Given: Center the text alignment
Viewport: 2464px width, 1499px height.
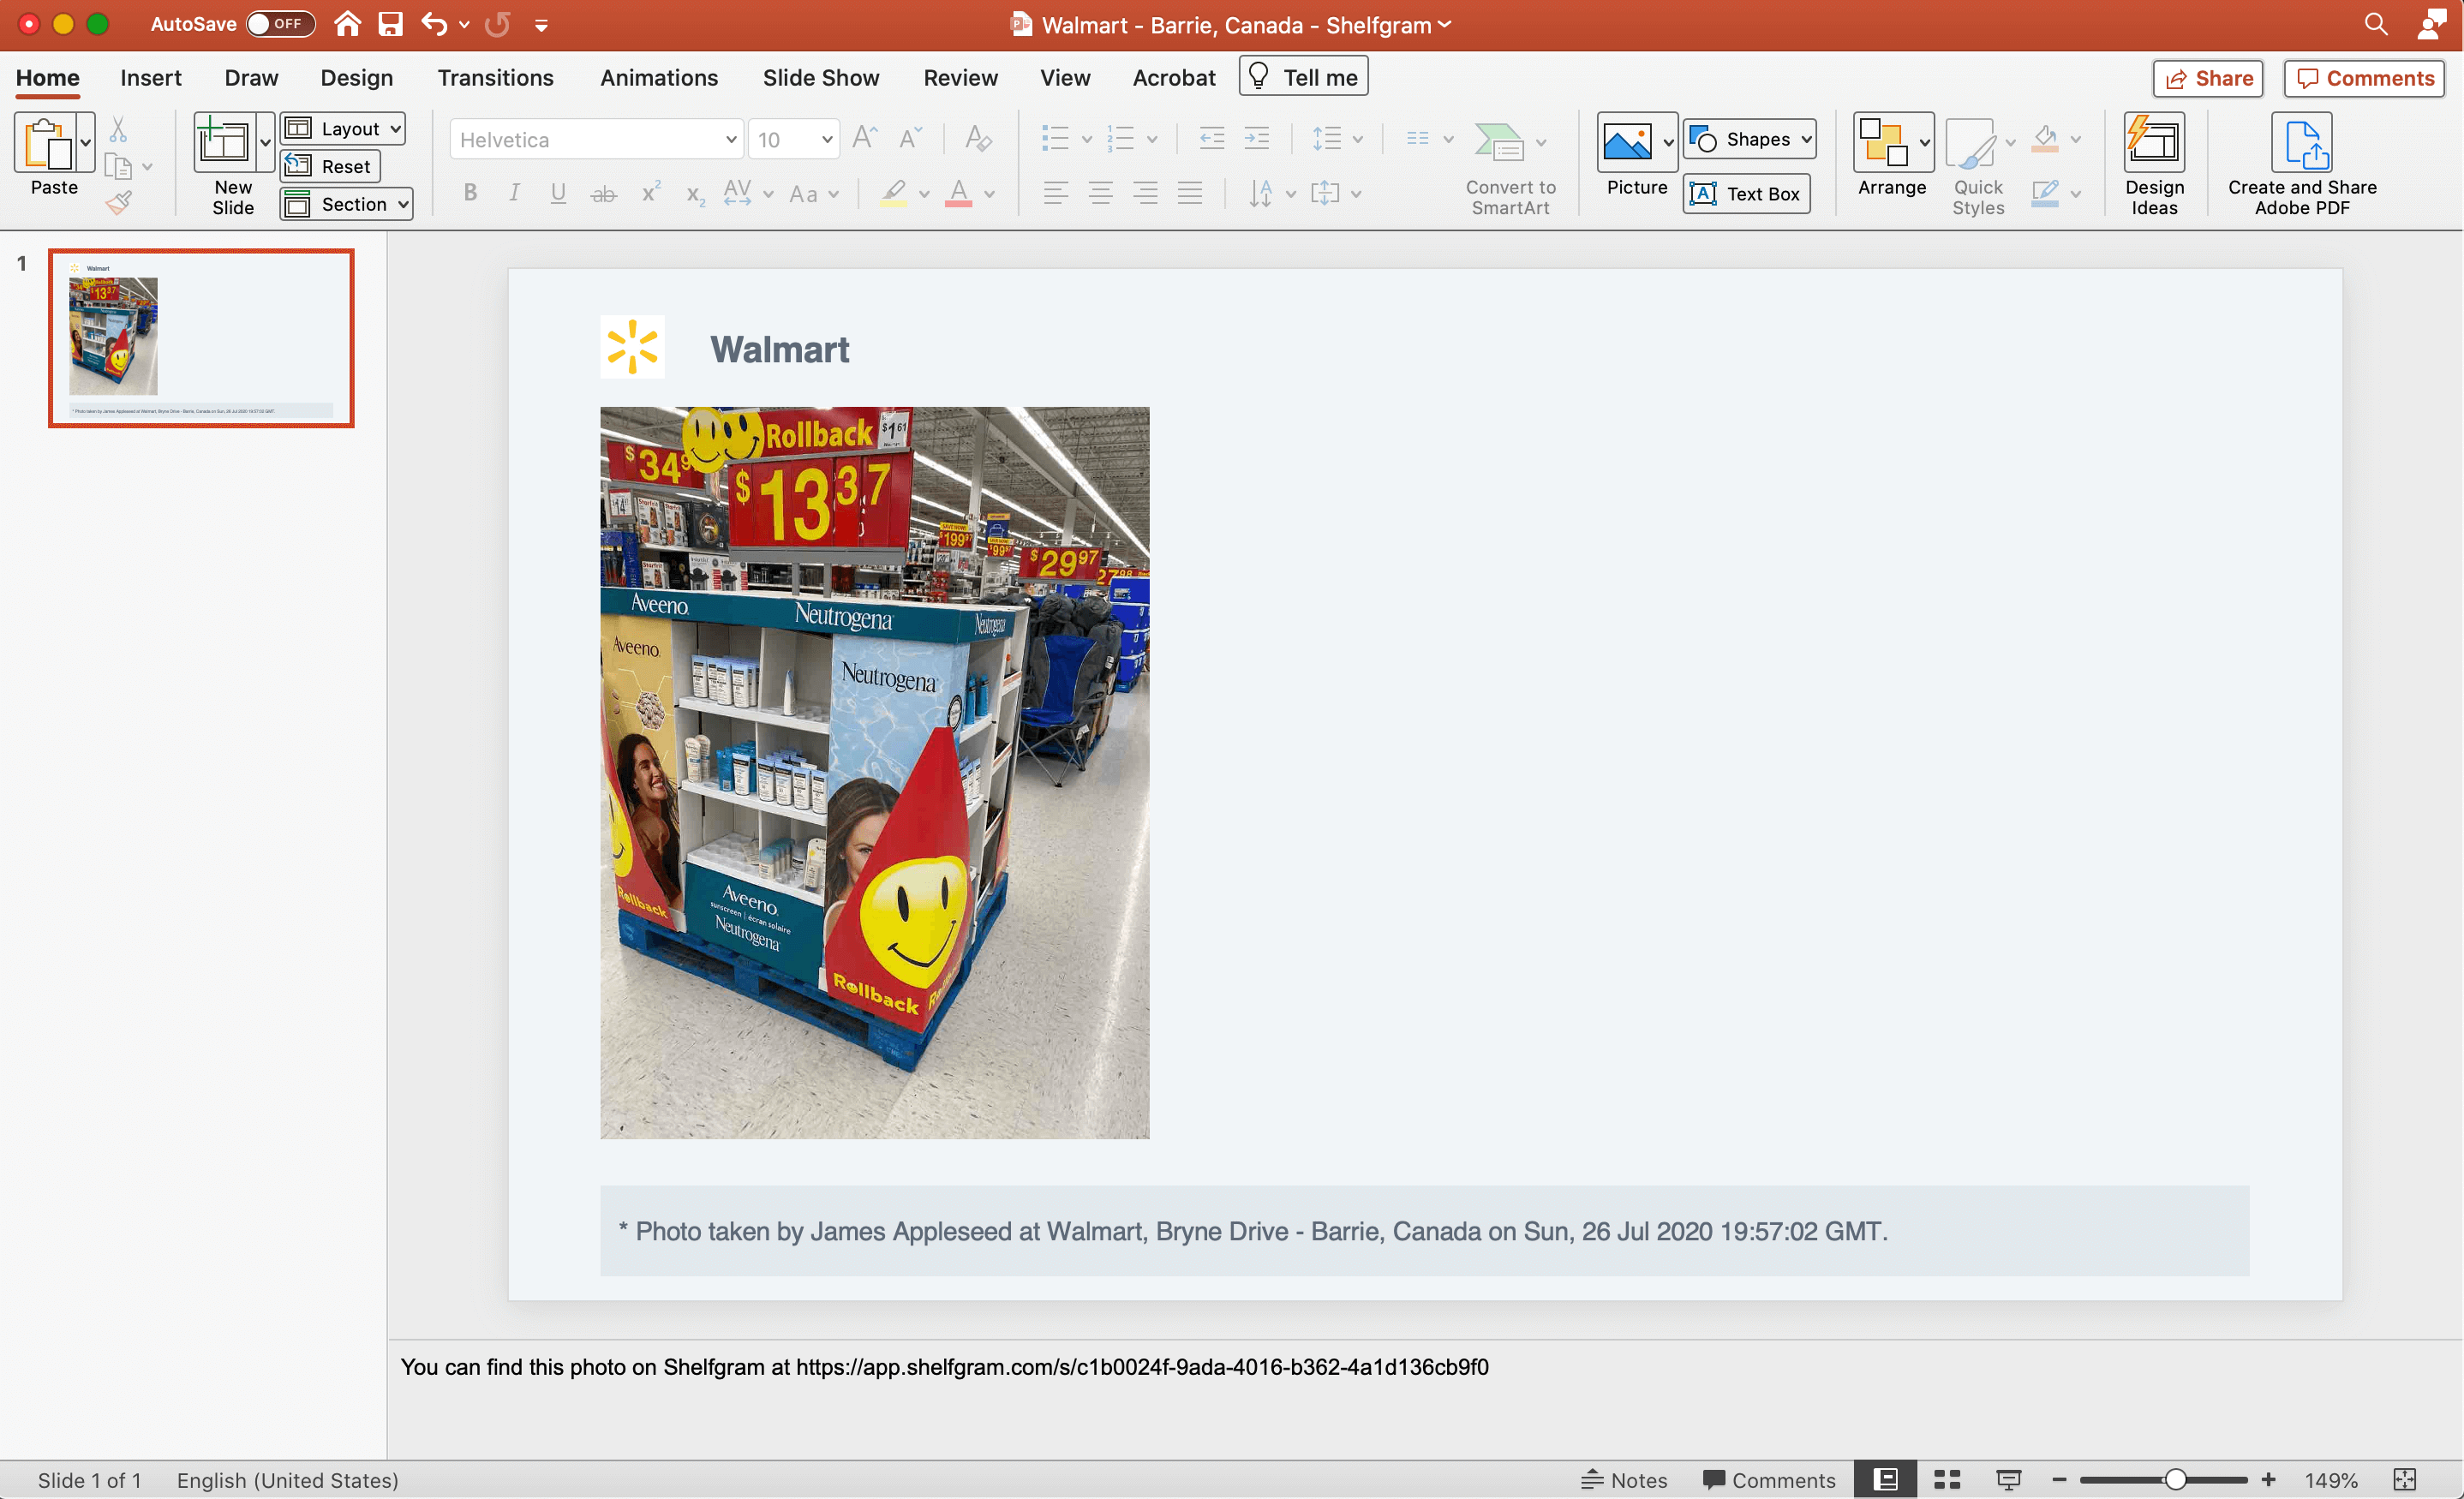Looking at the screenshot, I should point(1100,193).
